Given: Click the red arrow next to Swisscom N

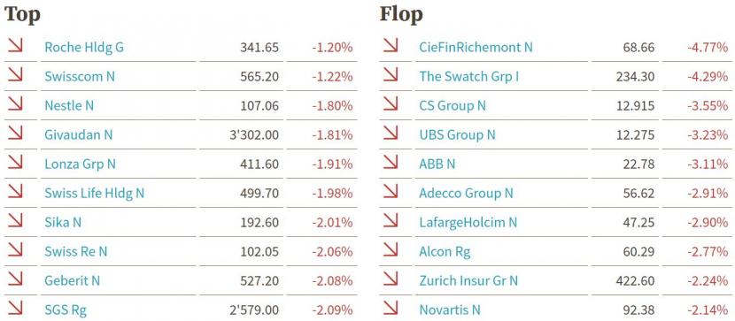Looking at the screenshot, I should [x=15, y=74].
